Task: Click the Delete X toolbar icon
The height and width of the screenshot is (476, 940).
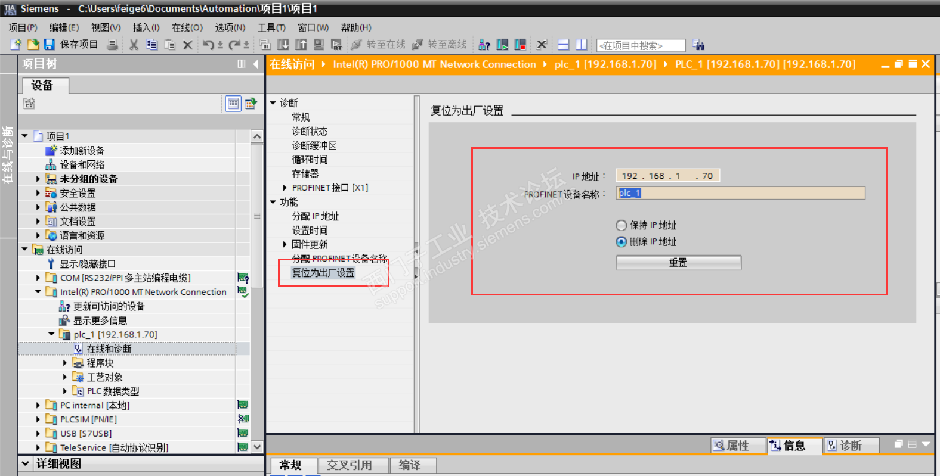Action: pos(188,45)
